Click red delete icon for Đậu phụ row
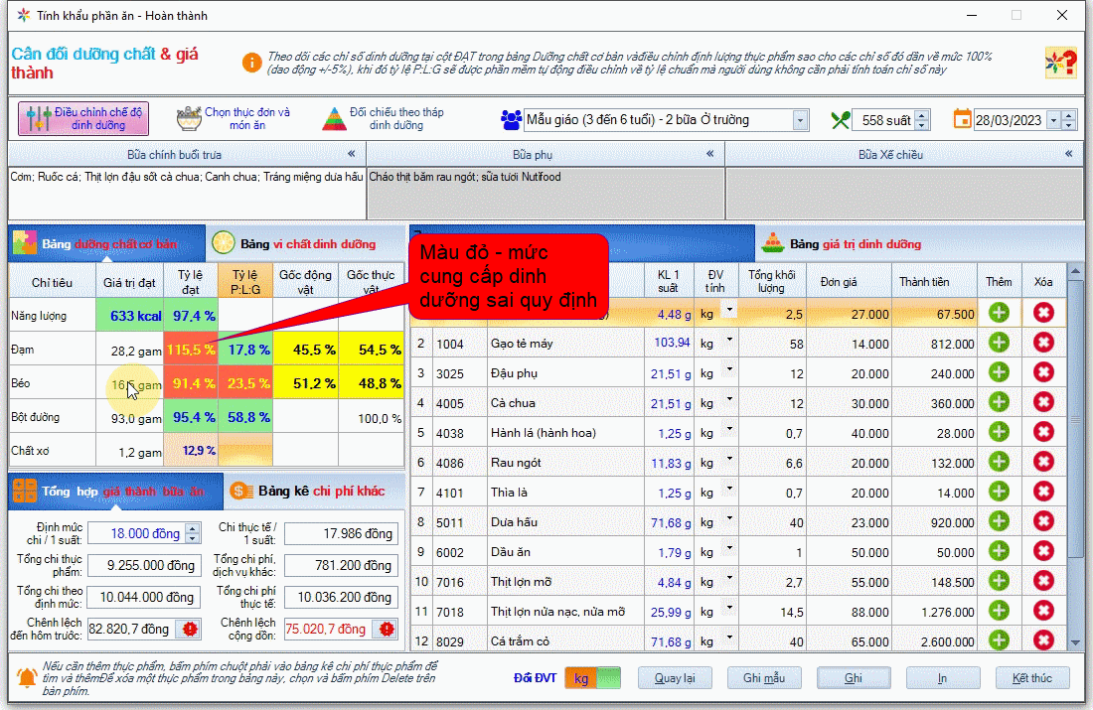This screenshot has height=710, width=1093. pos(1043,373)
